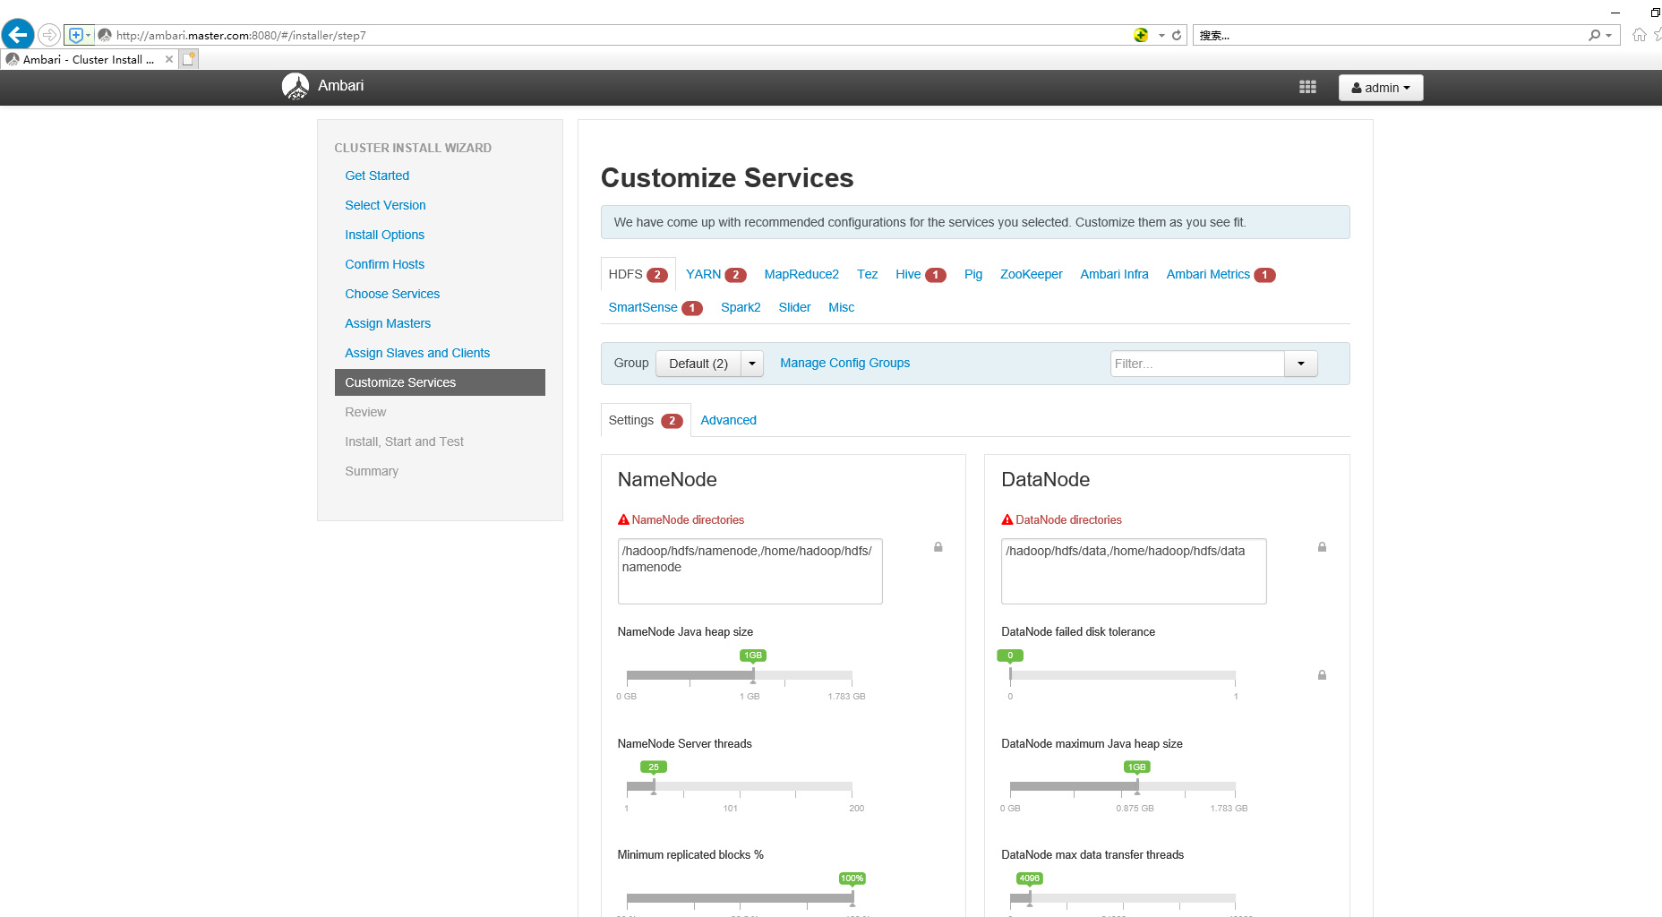Open the Slider service tab
The width and height of the screenshot is (1662, 917).
(x=794, y=307)
